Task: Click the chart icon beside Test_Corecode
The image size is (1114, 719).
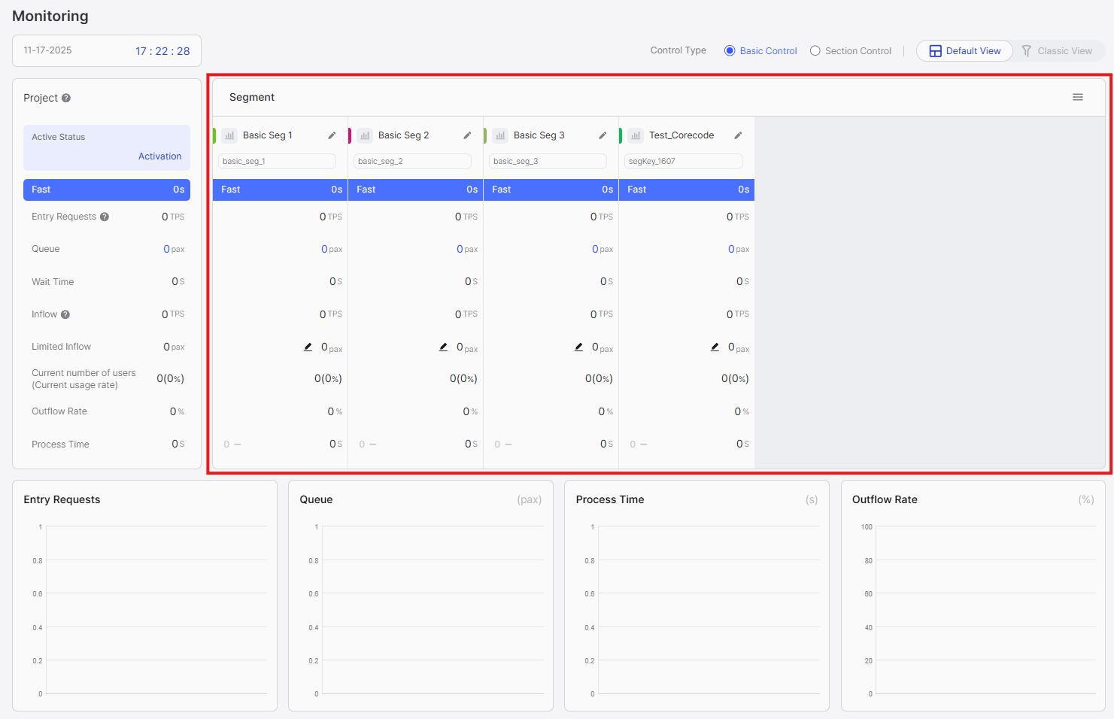Action: pos(636,135)
